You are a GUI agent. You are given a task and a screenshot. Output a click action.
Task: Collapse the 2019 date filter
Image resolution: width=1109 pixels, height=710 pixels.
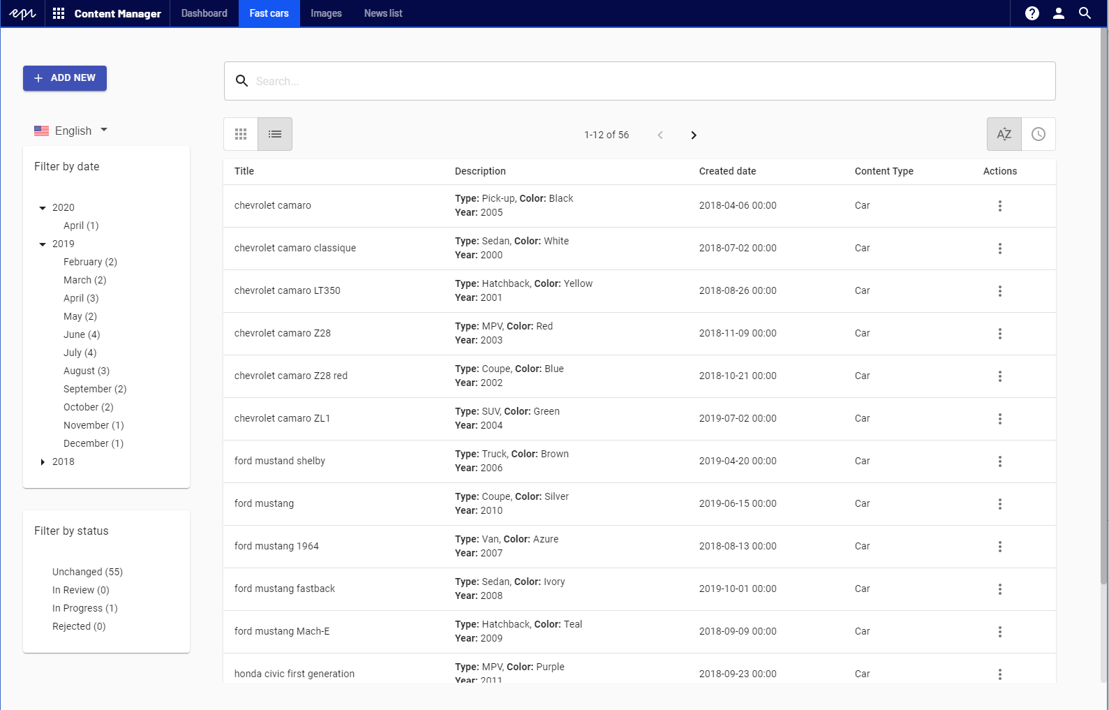click(43, 244)
